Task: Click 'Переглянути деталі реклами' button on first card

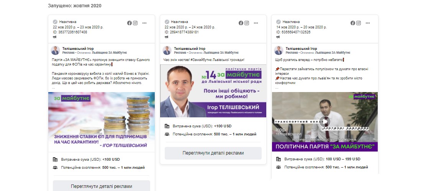Action: click(102, 186)
